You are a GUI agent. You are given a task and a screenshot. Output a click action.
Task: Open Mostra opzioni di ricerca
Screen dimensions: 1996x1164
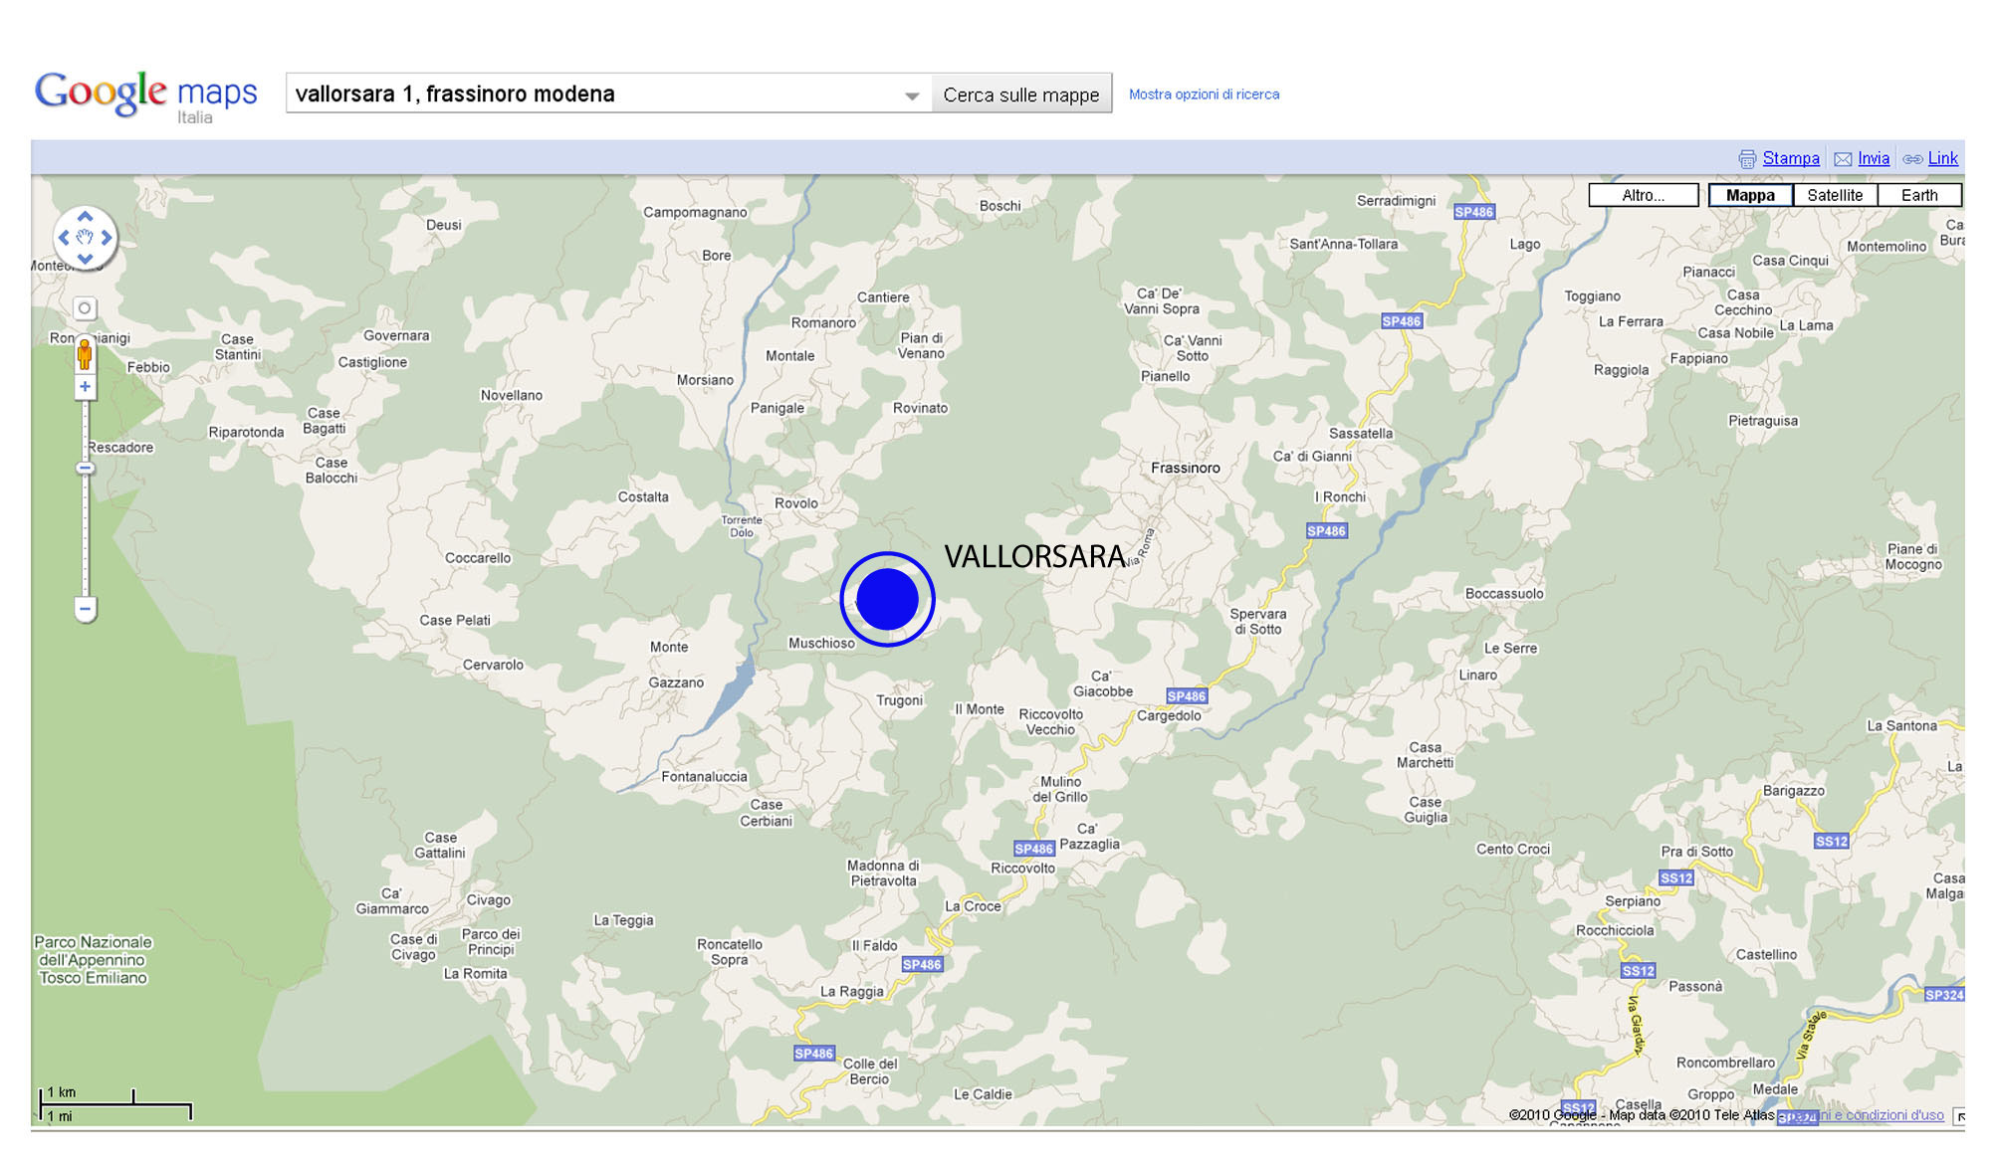coord(1204,95)
